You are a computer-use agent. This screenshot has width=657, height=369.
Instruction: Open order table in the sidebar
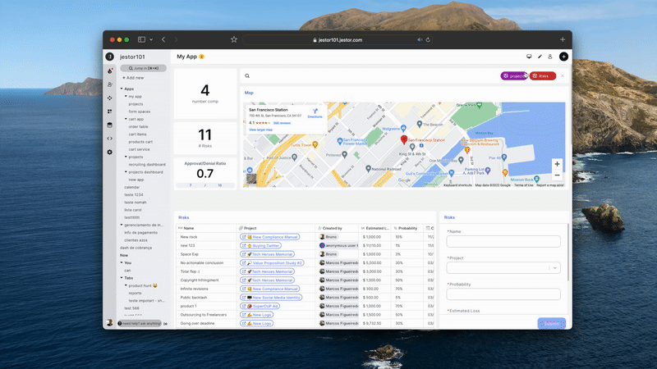pos(138,127)
